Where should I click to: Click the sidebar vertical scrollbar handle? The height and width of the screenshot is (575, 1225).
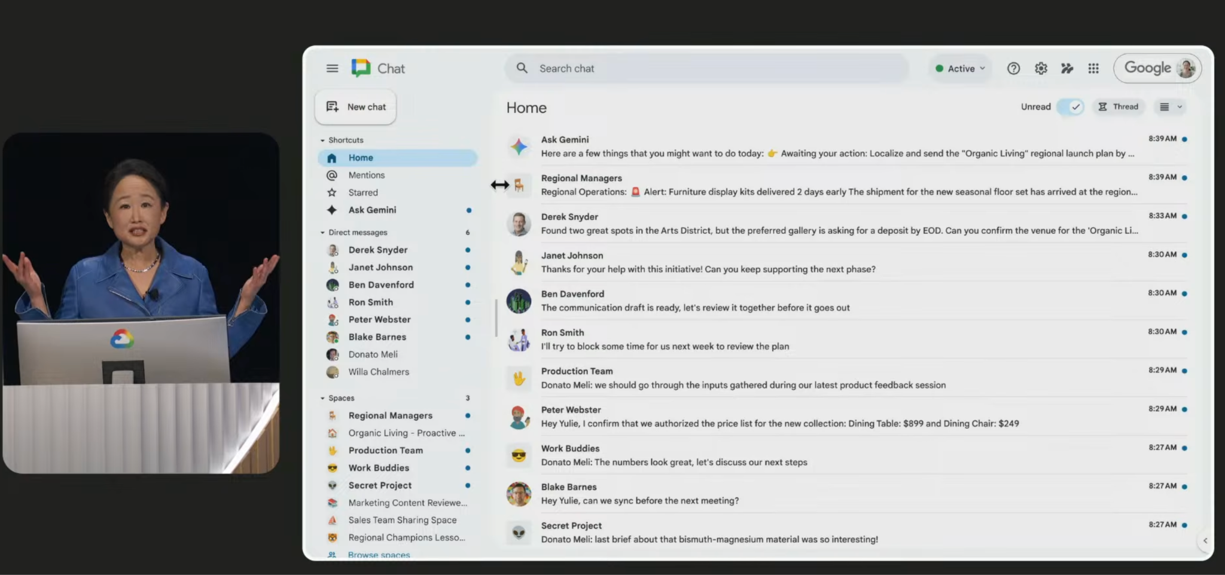496,318
